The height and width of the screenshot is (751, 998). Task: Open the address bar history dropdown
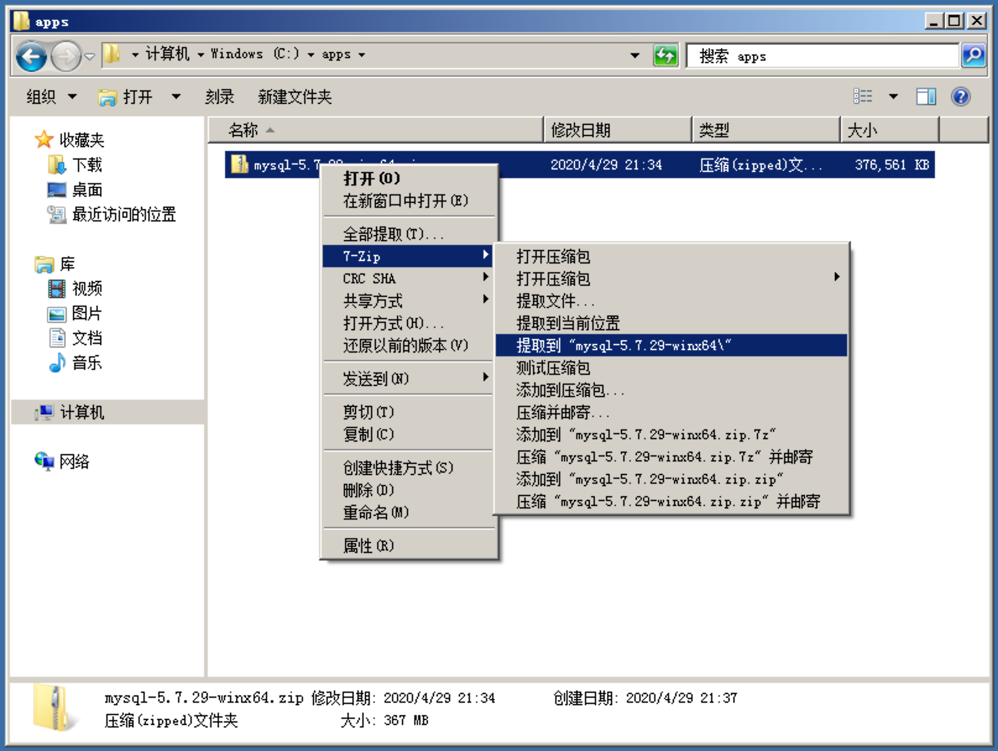pos(634,55)
